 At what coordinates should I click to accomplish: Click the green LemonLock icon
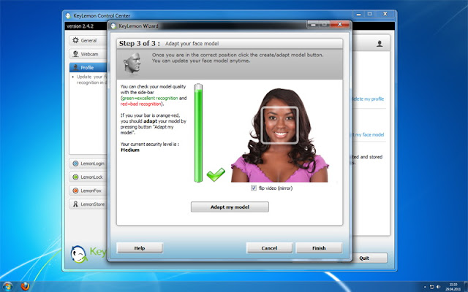click(75, 177)
